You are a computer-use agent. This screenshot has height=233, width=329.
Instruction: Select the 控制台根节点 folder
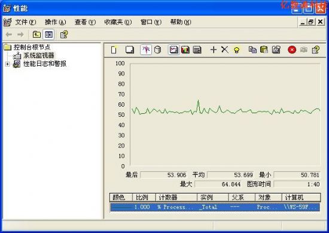[x=32, y=47]
